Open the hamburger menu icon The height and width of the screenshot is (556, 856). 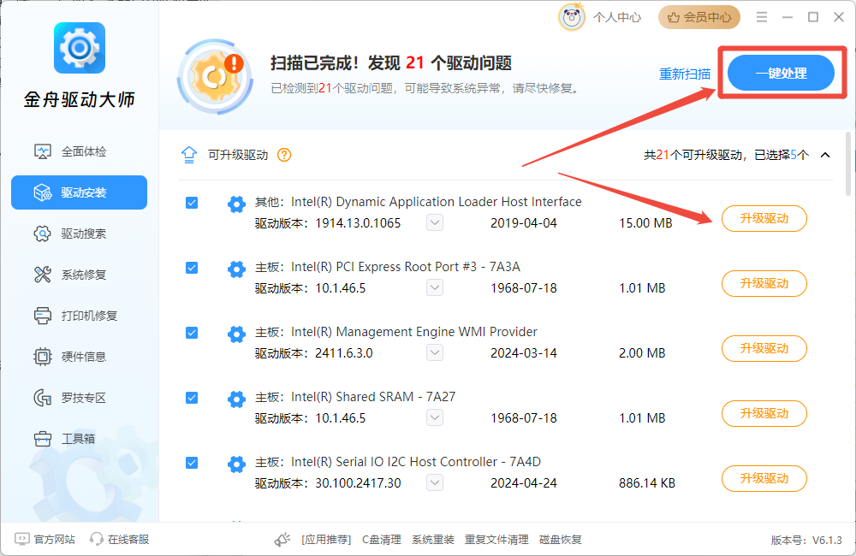pos(762,17)
